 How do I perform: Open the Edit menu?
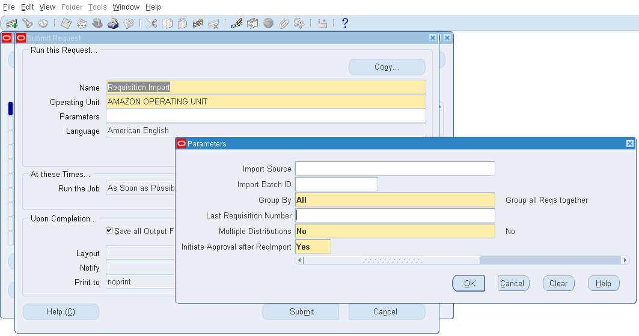pos(27,7)
